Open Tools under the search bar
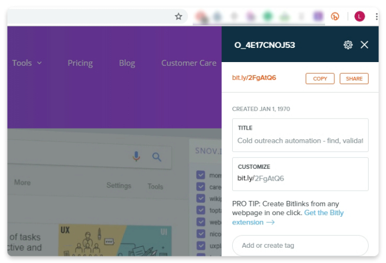 (155, 186)
